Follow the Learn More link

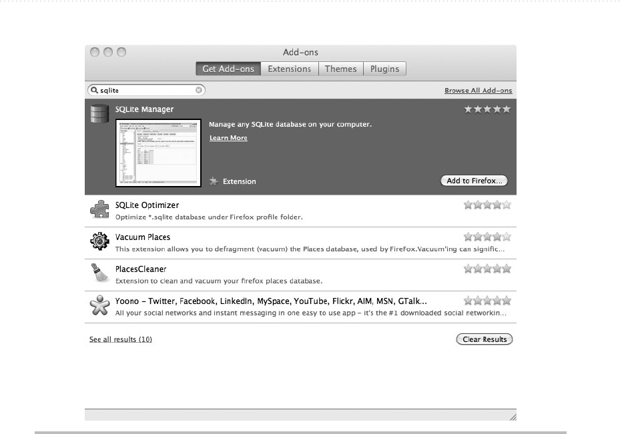coord(228,138)
